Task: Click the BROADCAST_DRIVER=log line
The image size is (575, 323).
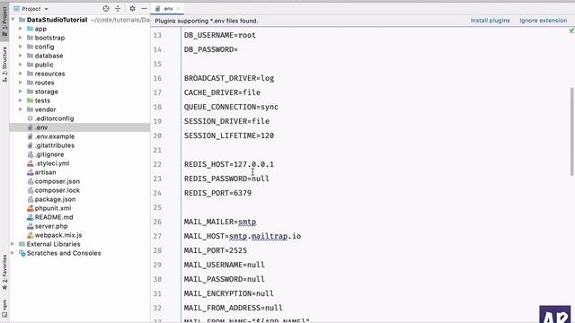Action: 229,78
